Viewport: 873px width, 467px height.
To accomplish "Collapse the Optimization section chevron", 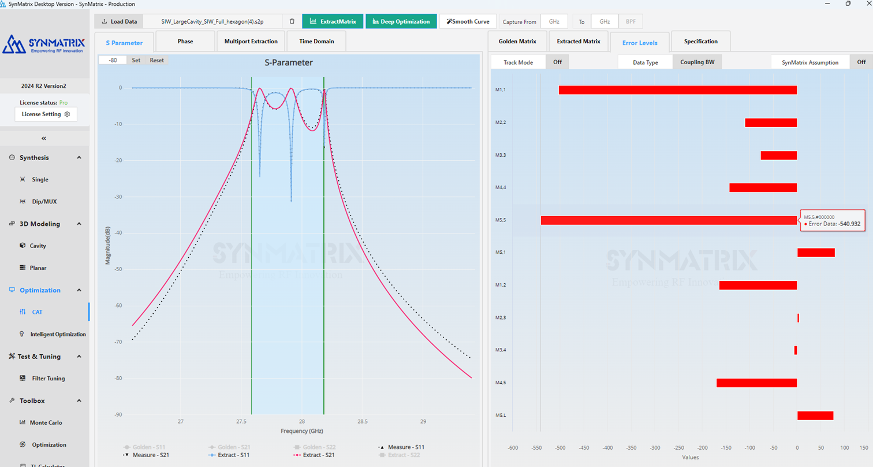I will [x=79, y=290].
